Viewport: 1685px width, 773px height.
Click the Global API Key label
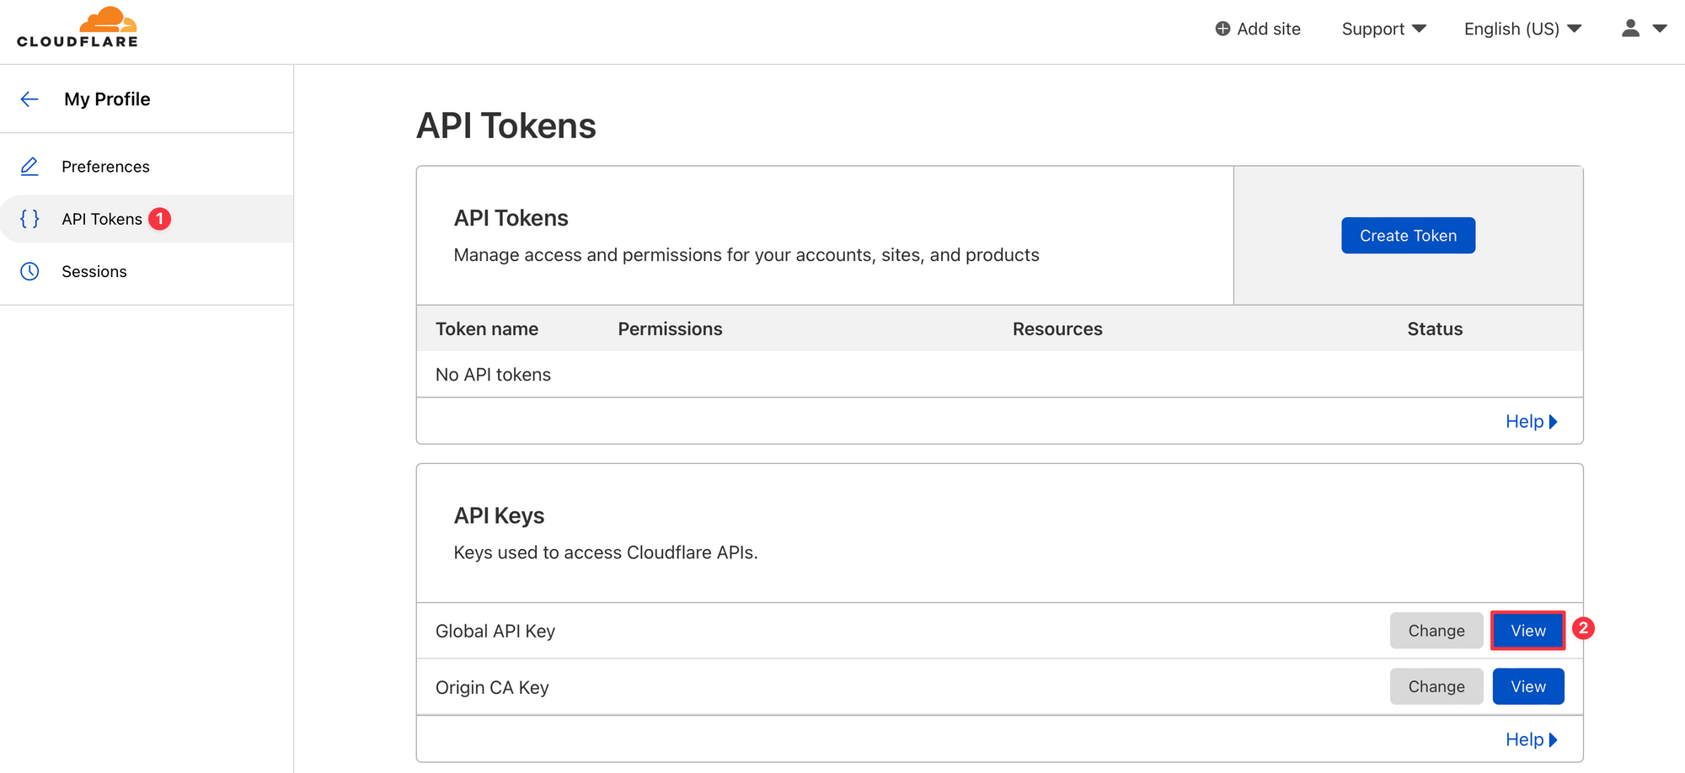495,631
